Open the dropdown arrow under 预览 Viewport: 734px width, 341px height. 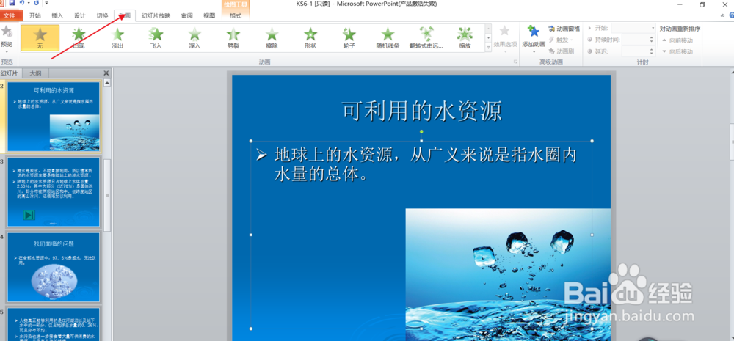[x=7, y=52]
